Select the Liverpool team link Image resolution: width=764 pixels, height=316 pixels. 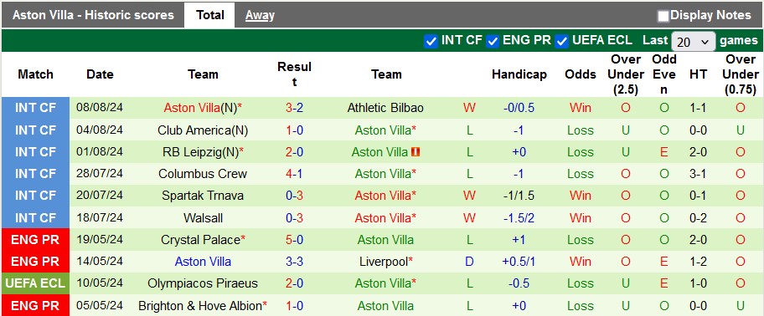pyautogui.click(x=384, y=262)
